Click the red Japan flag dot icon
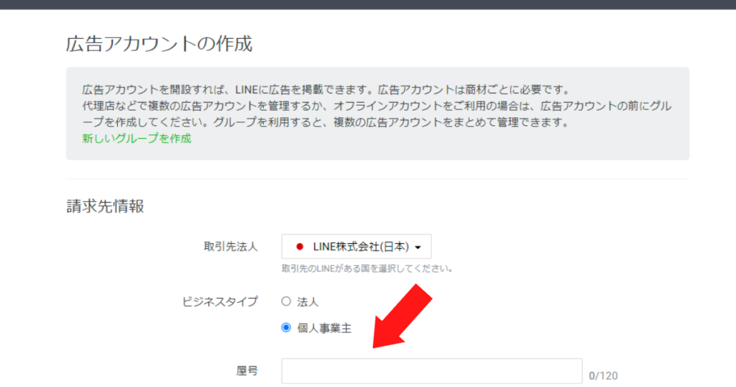The height and width of the screenshot is (387, 736). tap(300, 247)
